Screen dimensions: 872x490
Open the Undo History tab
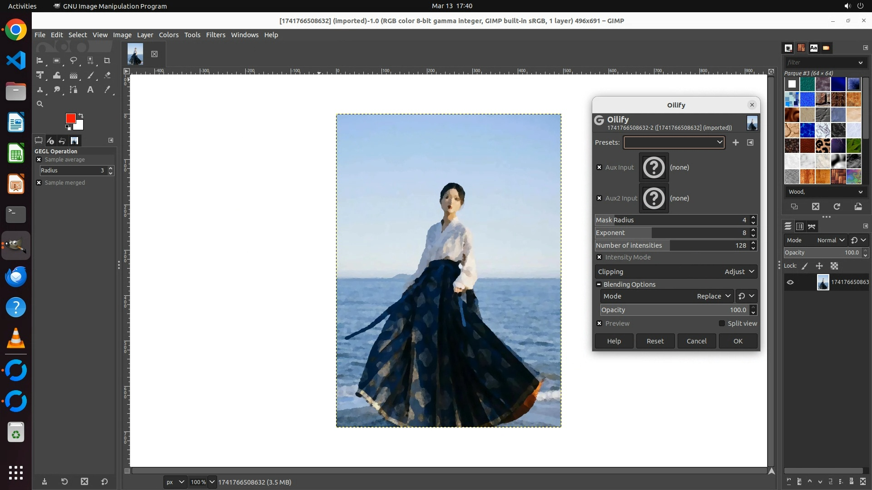62,141
